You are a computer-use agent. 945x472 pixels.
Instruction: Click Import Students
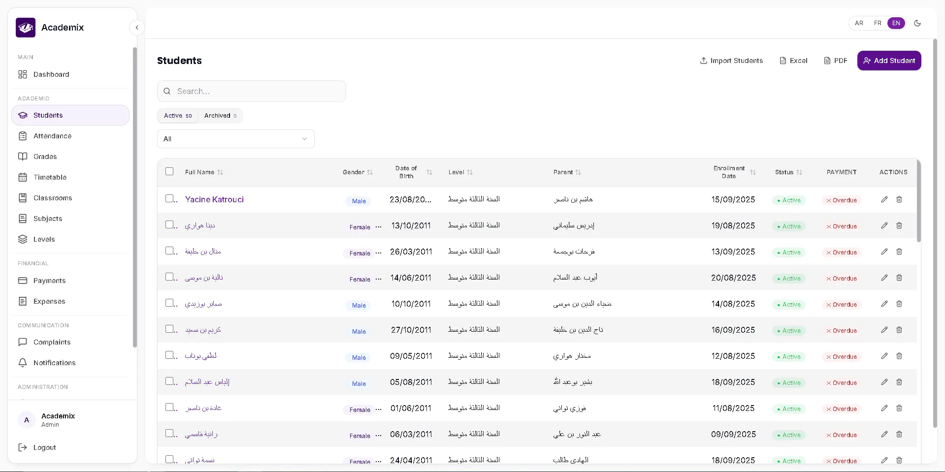[x=731, y=61]
